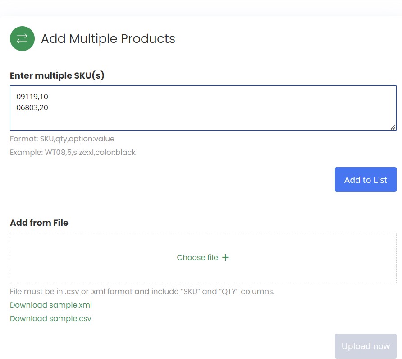This screenshot has height=359, width=402.
Task: Click the Enter multiple SKU(s) label
Action: (57, 75)
